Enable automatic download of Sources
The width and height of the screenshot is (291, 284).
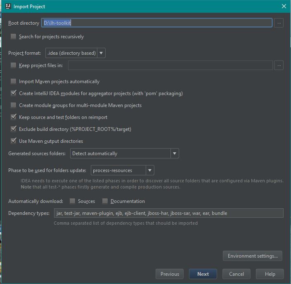(x=72, y=201)
